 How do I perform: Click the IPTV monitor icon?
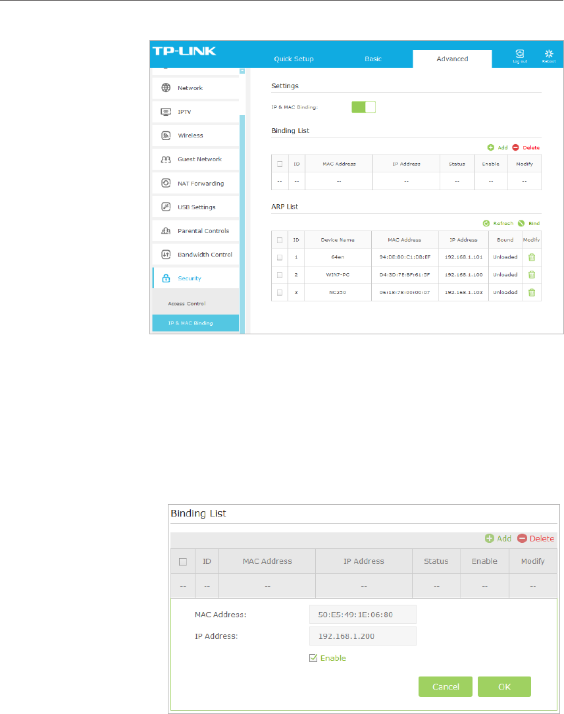point(166,112)
